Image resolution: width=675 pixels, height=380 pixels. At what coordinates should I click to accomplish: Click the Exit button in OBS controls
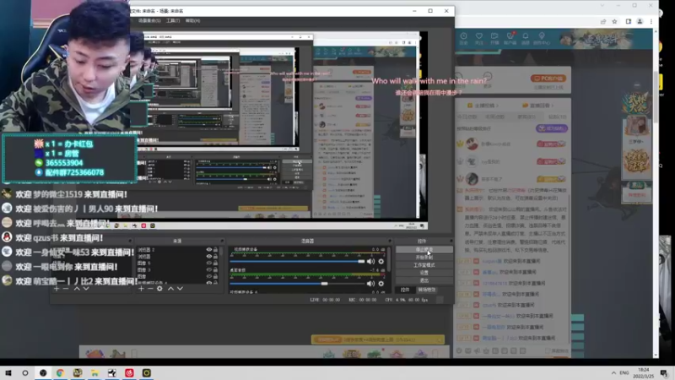424,280
